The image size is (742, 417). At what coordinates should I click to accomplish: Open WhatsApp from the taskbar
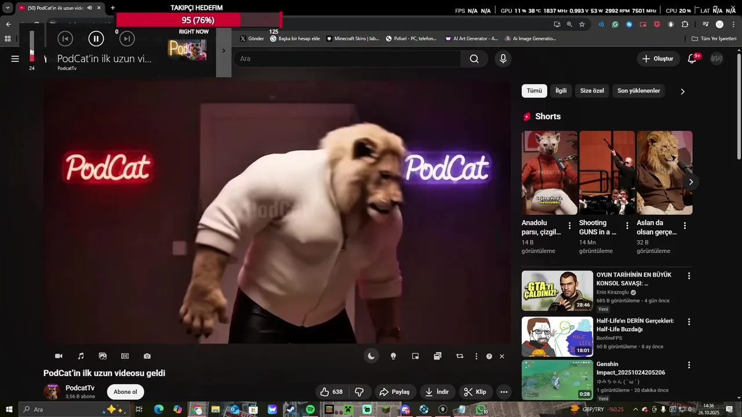pyautogui.click(x=481, y=409)
